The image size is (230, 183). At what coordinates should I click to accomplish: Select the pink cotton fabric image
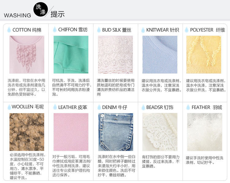point(27,54)
